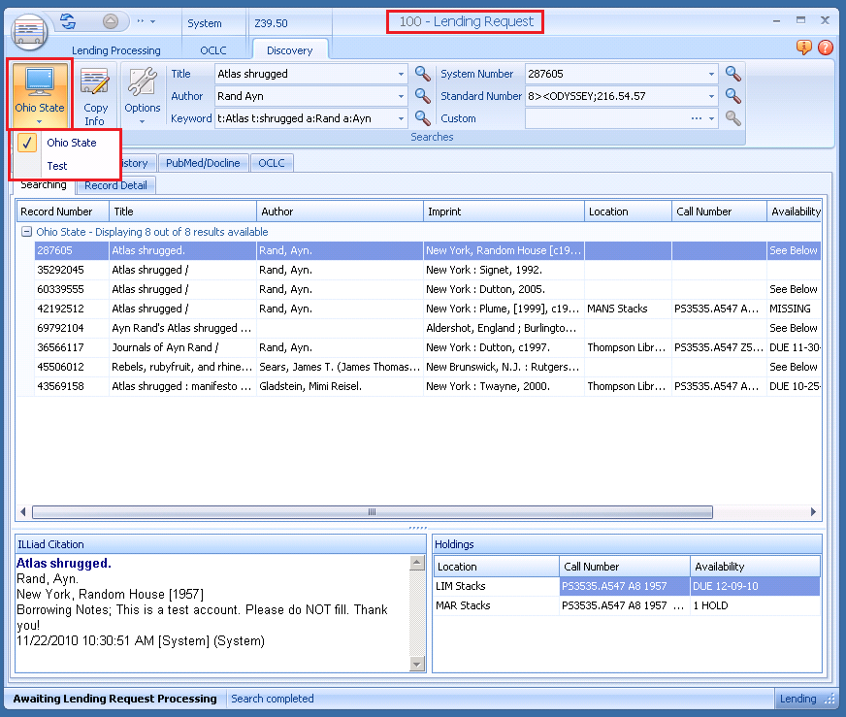Screen dimensions: 846x717
Task: Run the Standard Number search magnifier
Action: point(733,96)
